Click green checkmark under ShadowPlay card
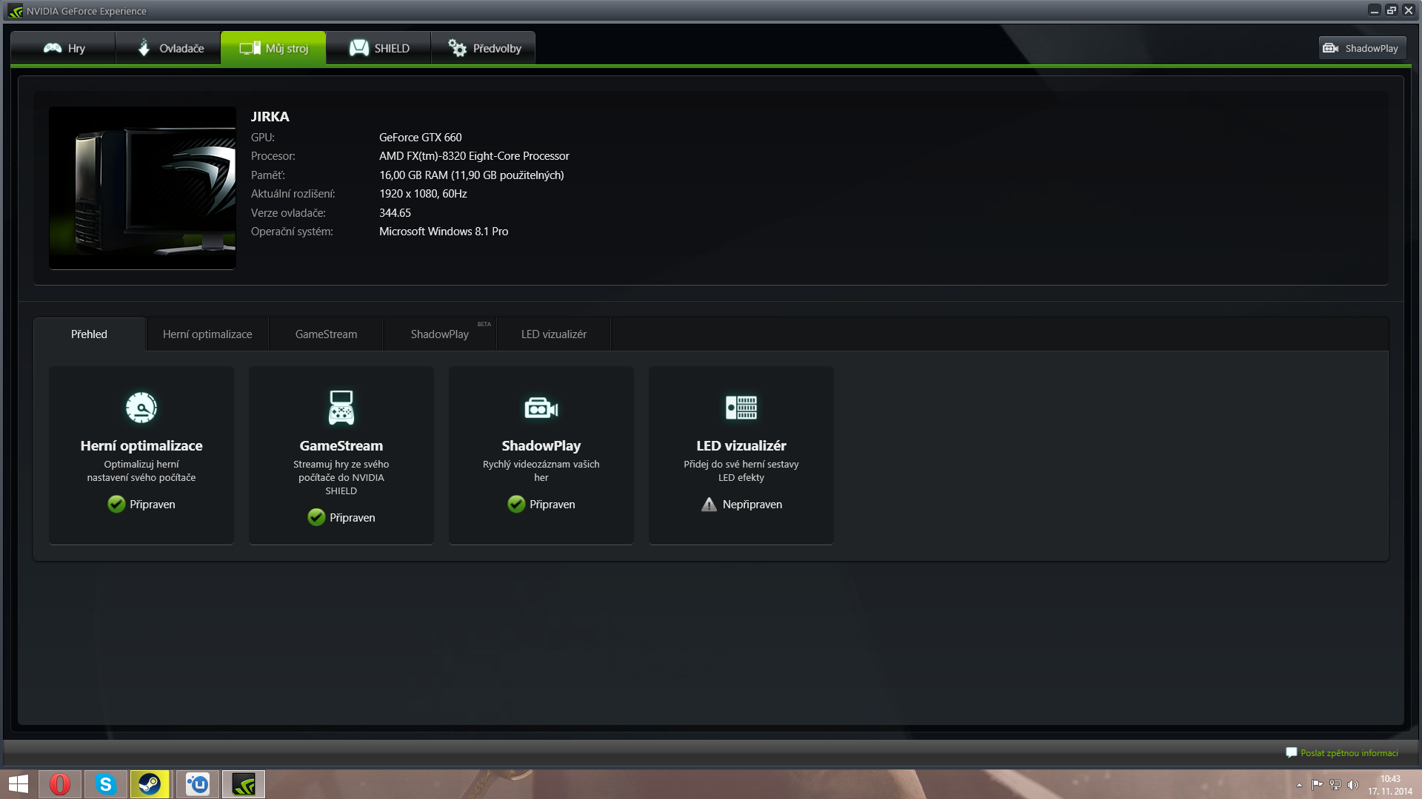Screen dimensions: 1422x799 click(x=516, y=504)
